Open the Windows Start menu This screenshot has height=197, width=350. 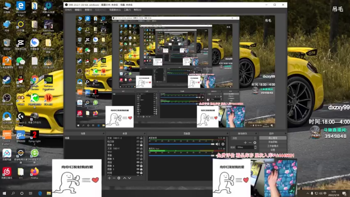tap(4, 193)
